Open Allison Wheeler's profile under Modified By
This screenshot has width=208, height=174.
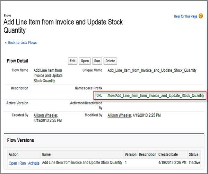119,115
